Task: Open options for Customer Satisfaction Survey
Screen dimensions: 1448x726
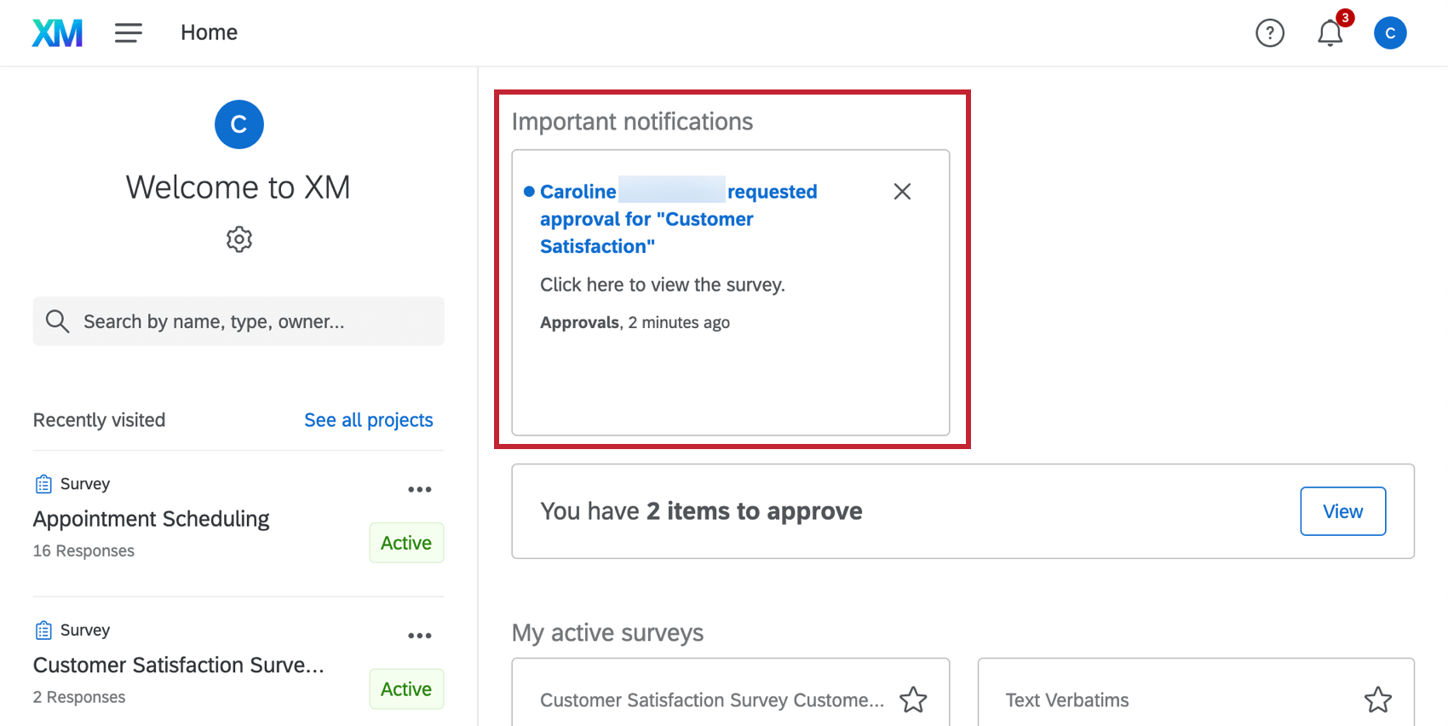Action: click(419, 636)
